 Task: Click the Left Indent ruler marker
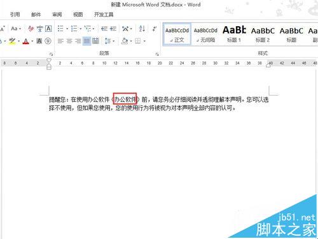(x=49, y=68)
